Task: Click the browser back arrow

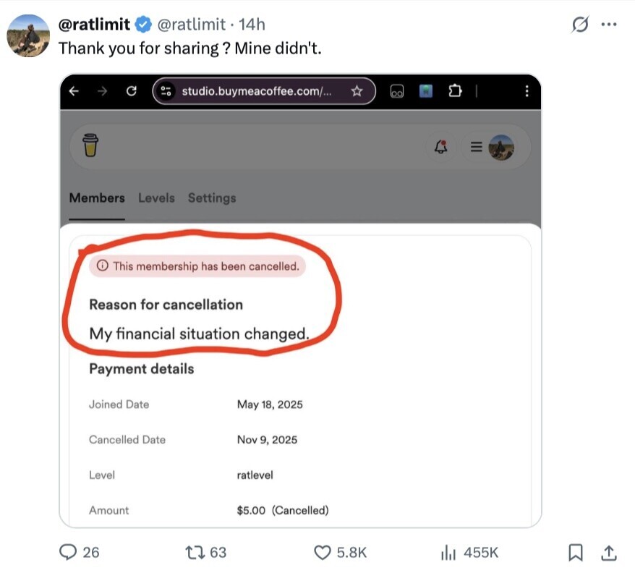Action: pos(74,91)
